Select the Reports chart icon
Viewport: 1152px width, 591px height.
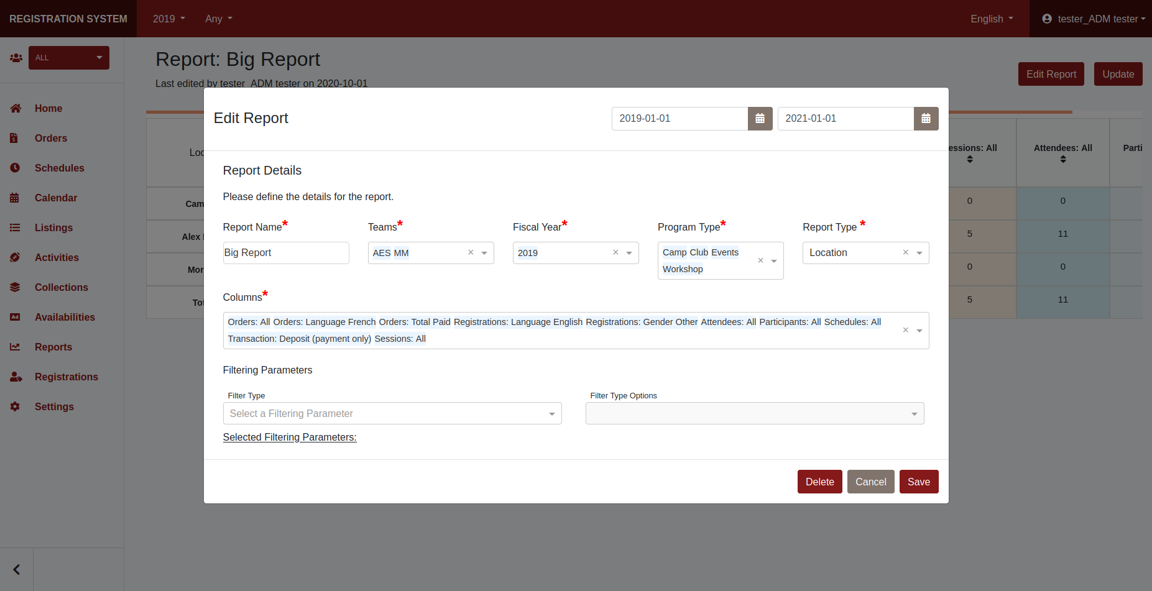click(16, 347)
